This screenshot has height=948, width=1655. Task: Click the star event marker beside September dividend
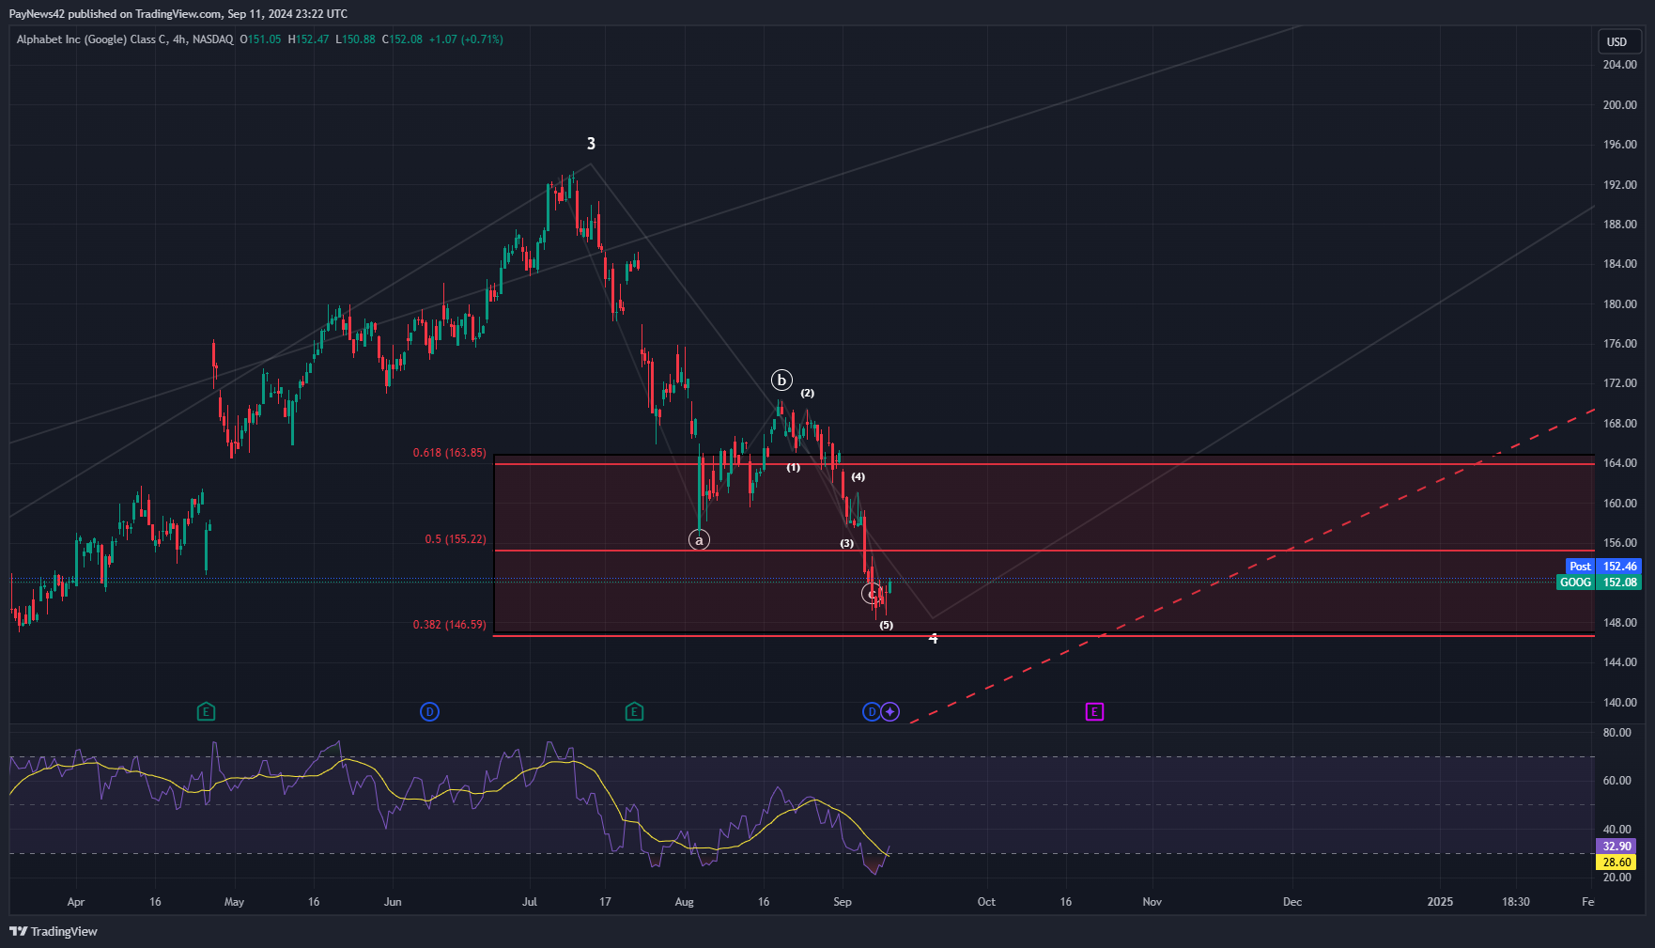tap(890, 711)
